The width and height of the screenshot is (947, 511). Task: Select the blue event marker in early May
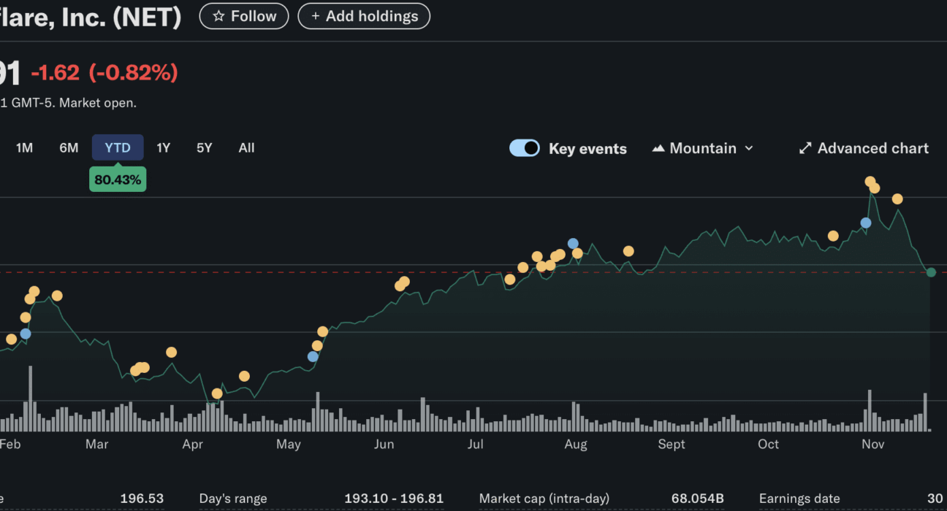pos(313,356)
